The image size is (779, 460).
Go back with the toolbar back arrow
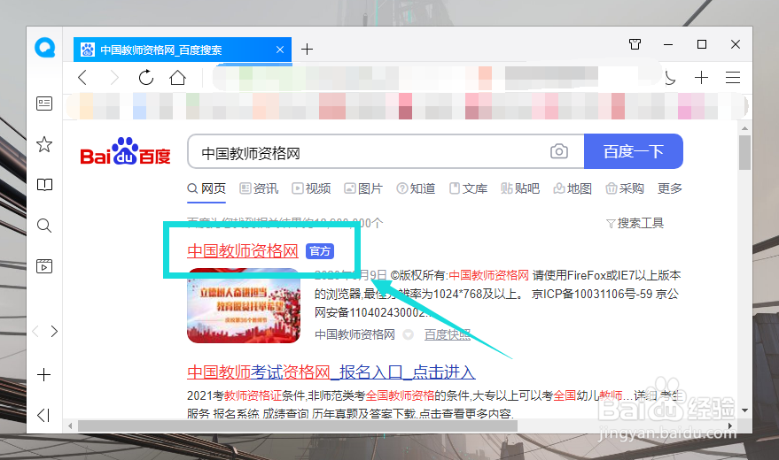pos(82,78)
